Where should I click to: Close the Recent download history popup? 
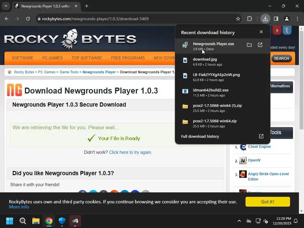click(x=261, y=32)
